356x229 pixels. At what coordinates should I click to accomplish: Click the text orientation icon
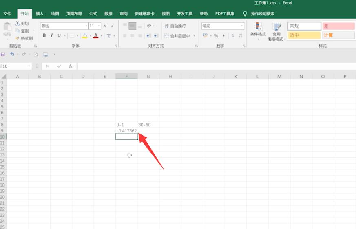(149, 26)
